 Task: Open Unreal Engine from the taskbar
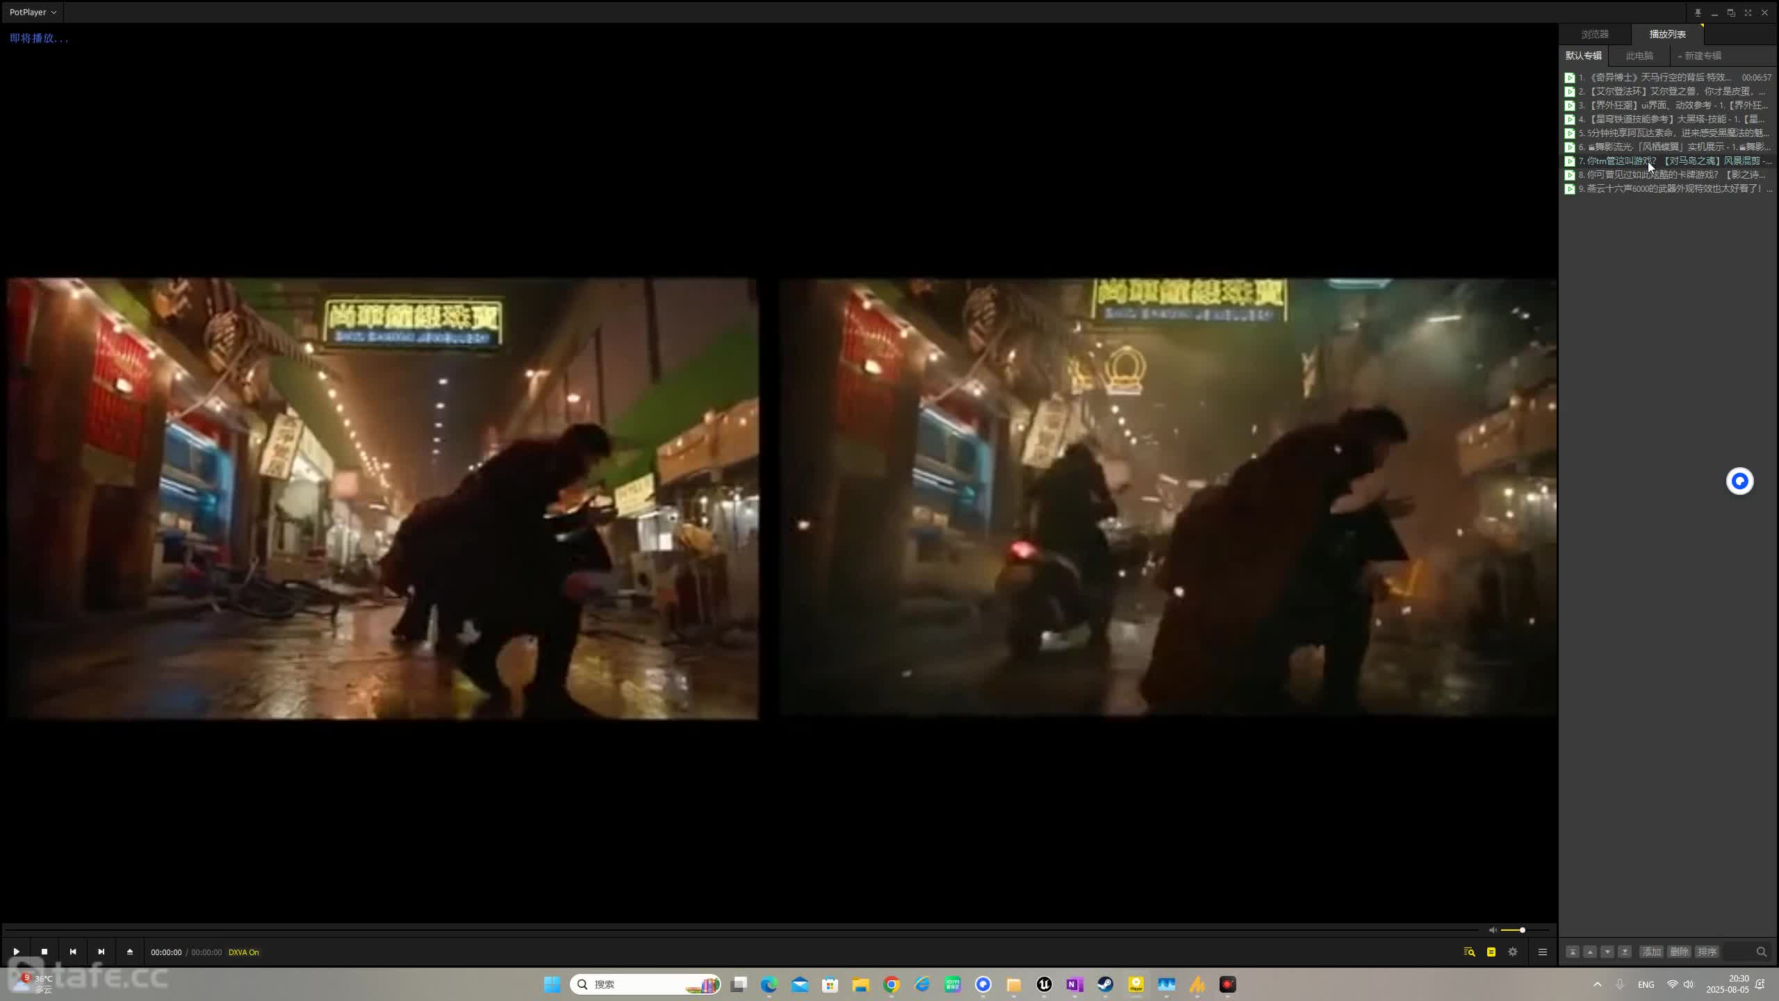1044,984
